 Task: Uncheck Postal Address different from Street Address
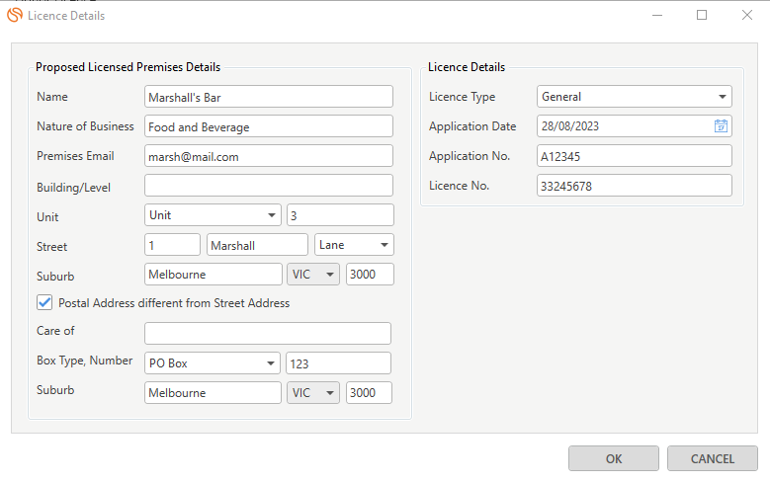(44, 302)
